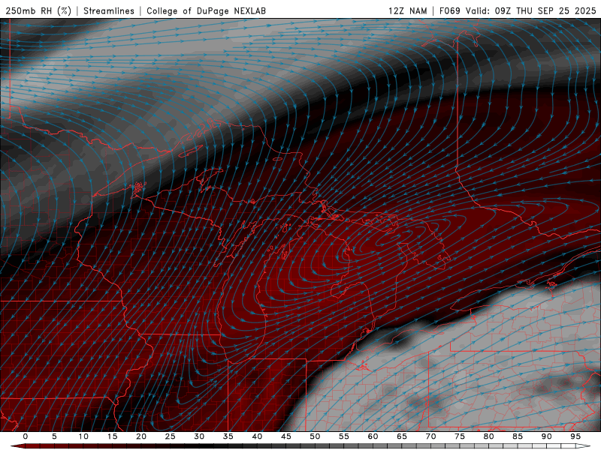
Task: Select the "Streamlines" label in the header
Action: pos(109,10)
